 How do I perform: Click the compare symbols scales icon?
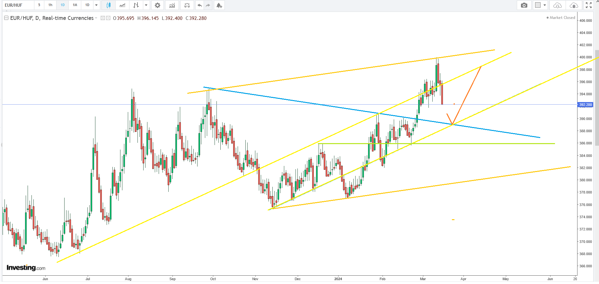[x=187, y=5]
